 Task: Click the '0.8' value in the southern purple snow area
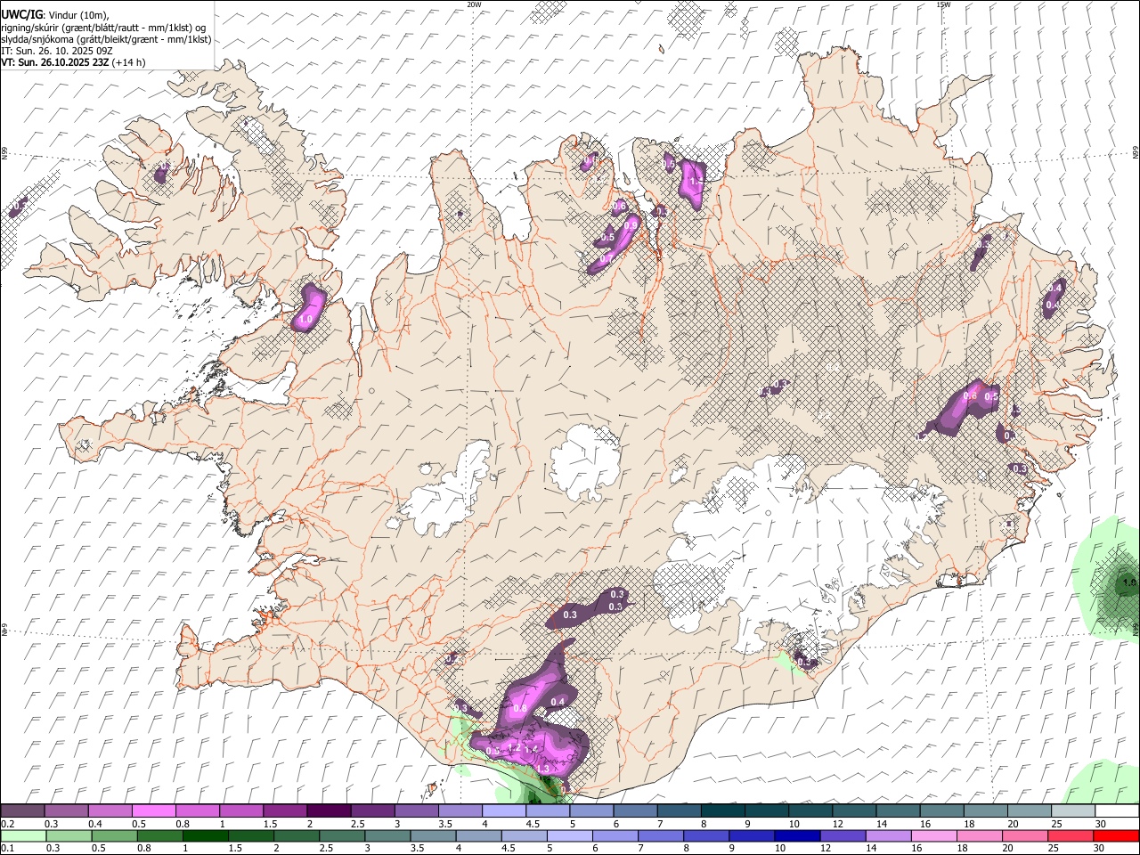(522, 708)
